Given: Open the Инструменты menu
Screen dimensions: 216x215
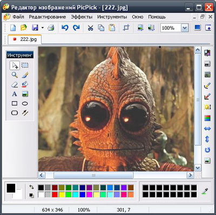Looking at the screenshot, I should (x=112, y=17).
